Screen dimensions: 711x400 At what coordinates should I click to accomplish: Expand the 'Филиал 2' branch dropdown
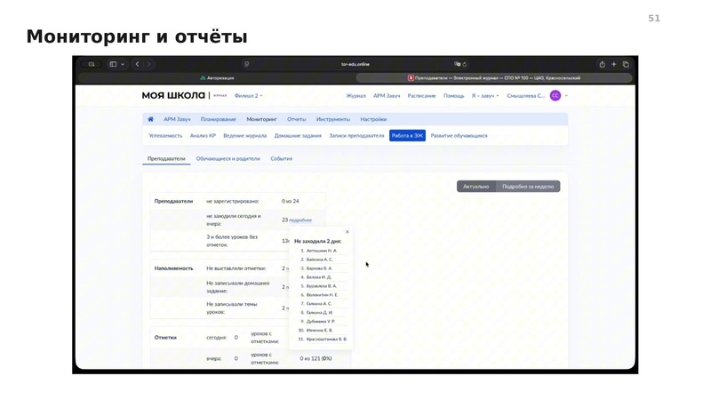click(x=249, y=96)
